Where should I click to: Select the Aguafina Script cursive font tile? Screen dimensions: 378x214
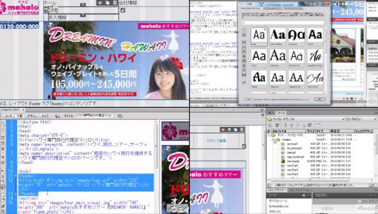click(315, 58)
